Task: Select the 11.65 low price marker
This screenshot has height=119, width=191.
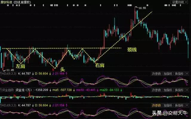Action: pyautogui.click(x=10, y=70)
